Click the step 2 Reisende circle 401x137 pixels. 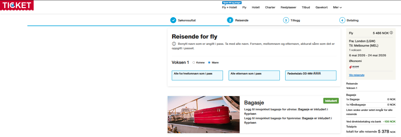(230, 20)
